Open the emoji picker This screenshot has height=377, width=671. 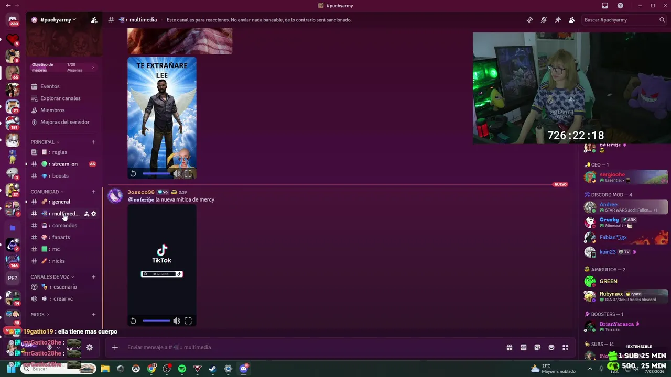click(x=551, y=347)
